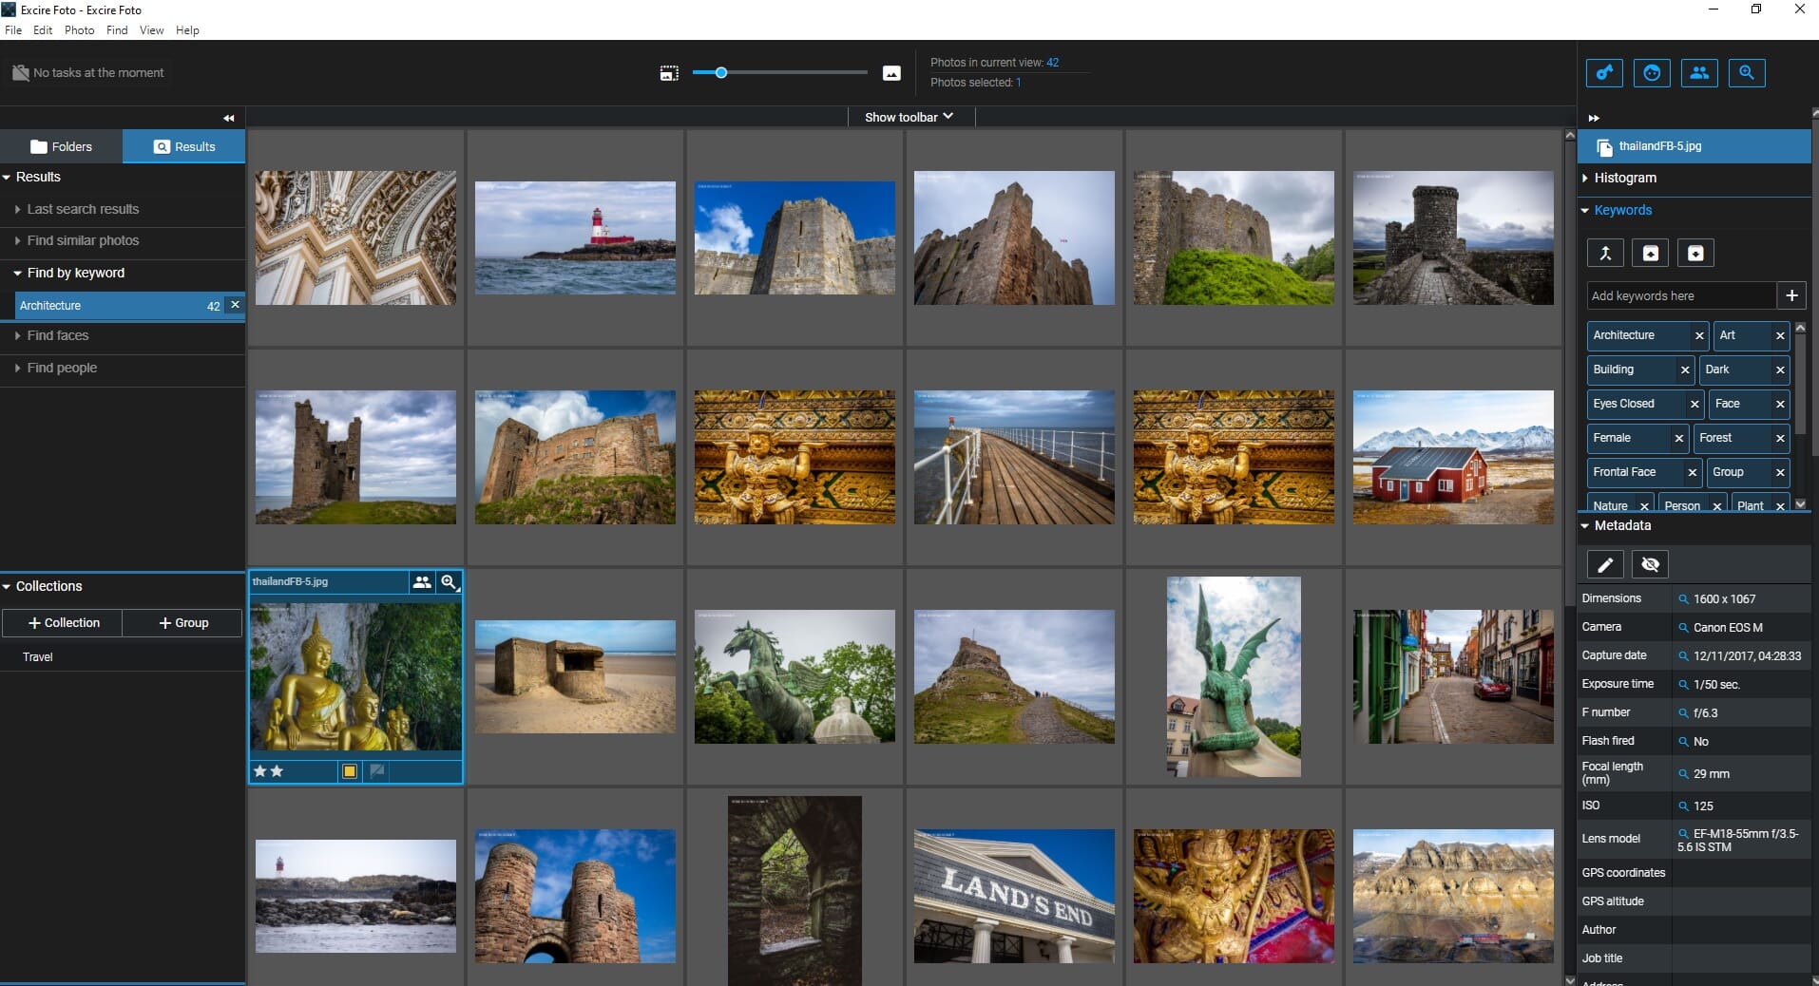This screenshot has height=986, width=1819.
Task: Remove the Architecture keyword tag
Action: (1699, 335)
